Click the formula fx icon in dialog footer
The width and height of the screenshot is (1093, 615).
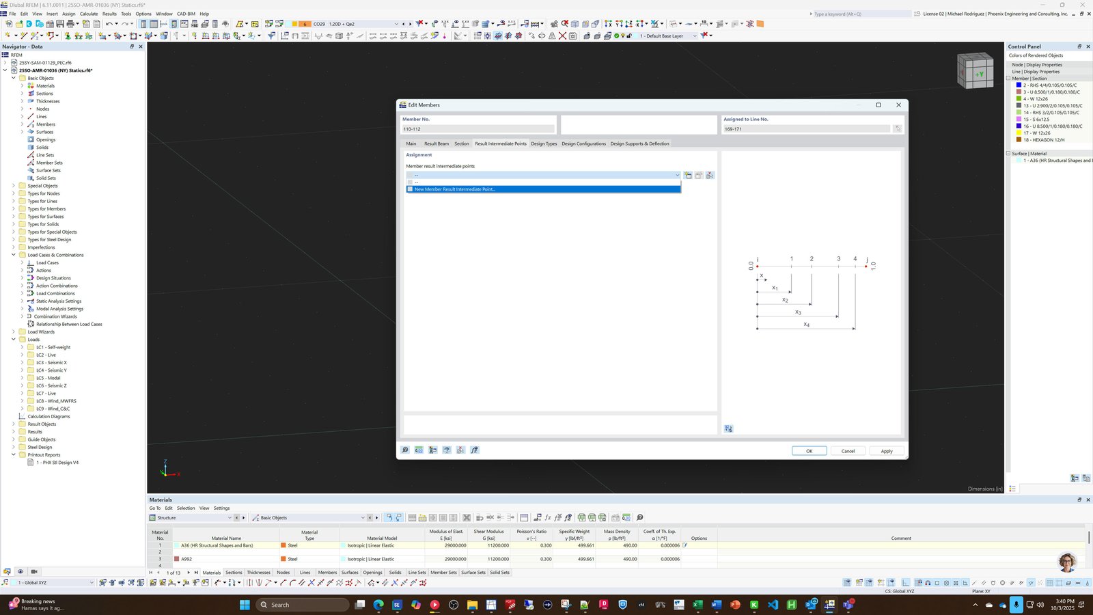[475, 450]
